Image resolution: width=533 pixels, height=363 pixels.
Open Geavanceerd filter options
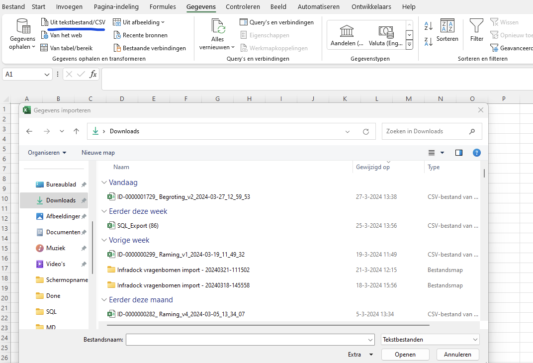[512, 48]
